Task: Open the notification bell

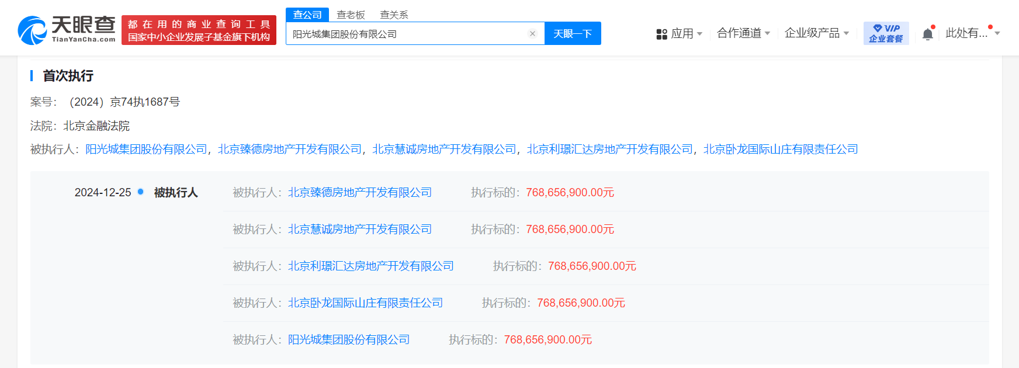Action: pos(928,34)
